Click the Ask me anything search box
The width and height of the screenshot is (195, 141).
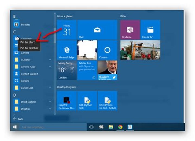pyautogui.click(x=53, y=127)
